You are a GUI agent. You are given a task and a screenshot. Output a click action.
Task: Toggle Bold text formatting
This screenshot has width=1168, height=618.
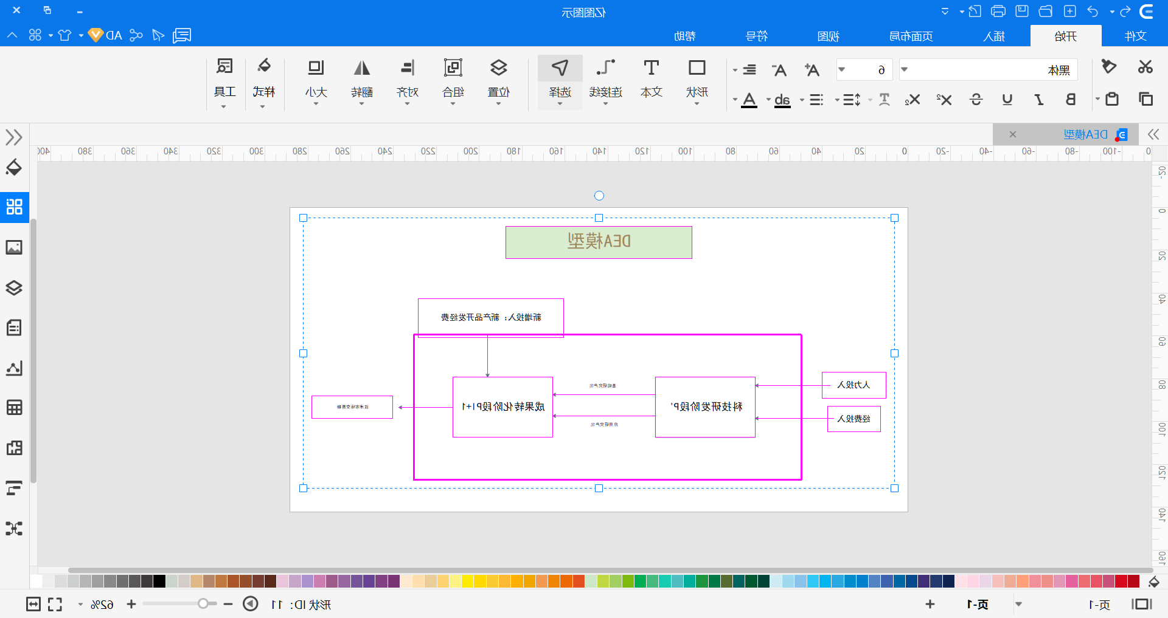(1071, 99)
